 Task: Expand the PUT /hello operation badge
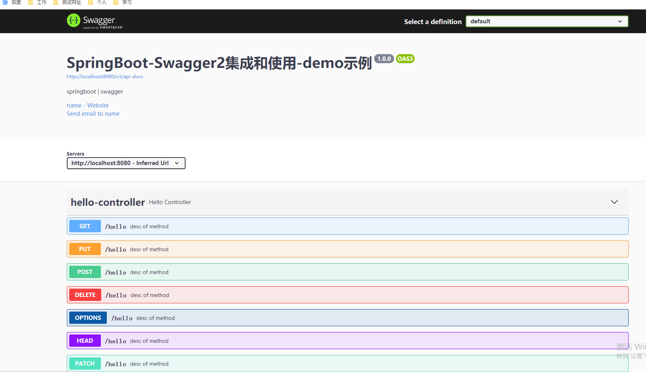pyautogui.click(x=85, y=249)
